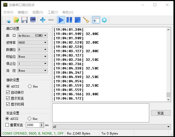Click the log line 19:04:05.559 32.50C
The image size is (175, 137).
pyautogui.click(x=76, y=86)
